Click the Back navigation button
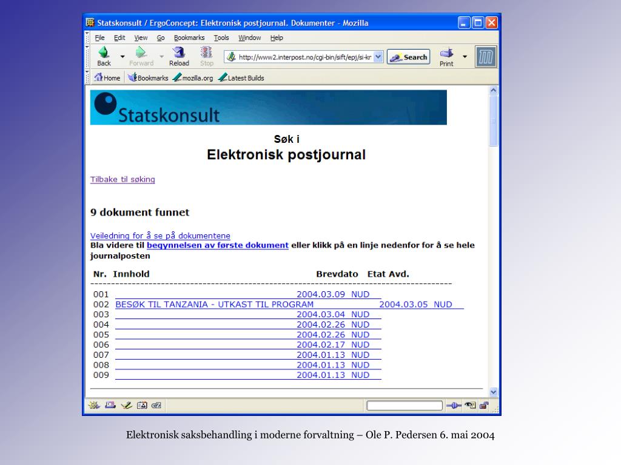The width and height of the screenshot is (621, 465). click(x=104, y=56)
